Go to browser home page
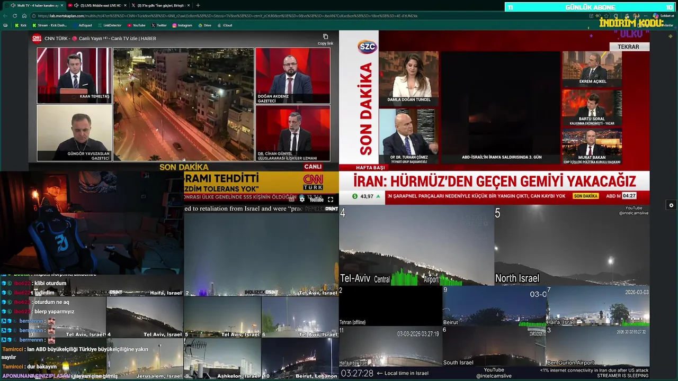 click(x=24, y=16)
